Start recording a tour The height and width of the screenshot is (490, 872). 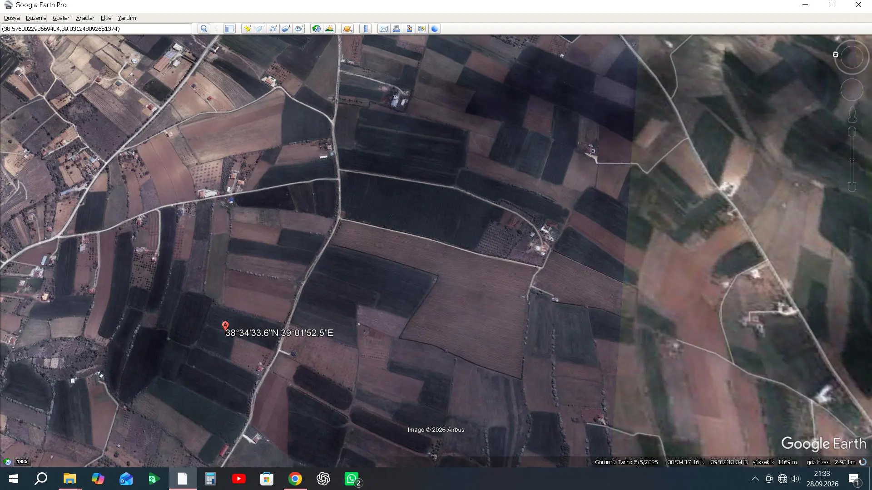pyautogui.click(x=299, y=29)
